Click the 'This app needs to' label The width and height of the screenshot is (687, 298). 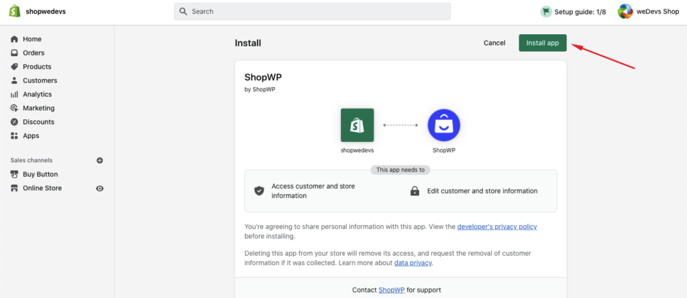pyautogui.click(x=401, y=170)
